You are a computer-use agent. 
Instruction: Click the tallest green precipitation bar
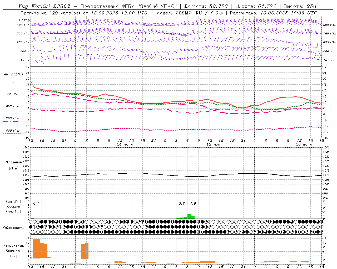coord(189,216)
